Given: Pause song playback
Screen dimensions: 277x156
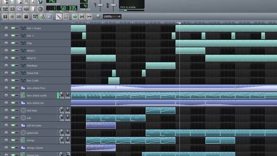Looking at the screenshot, I should tap(5, 16).
